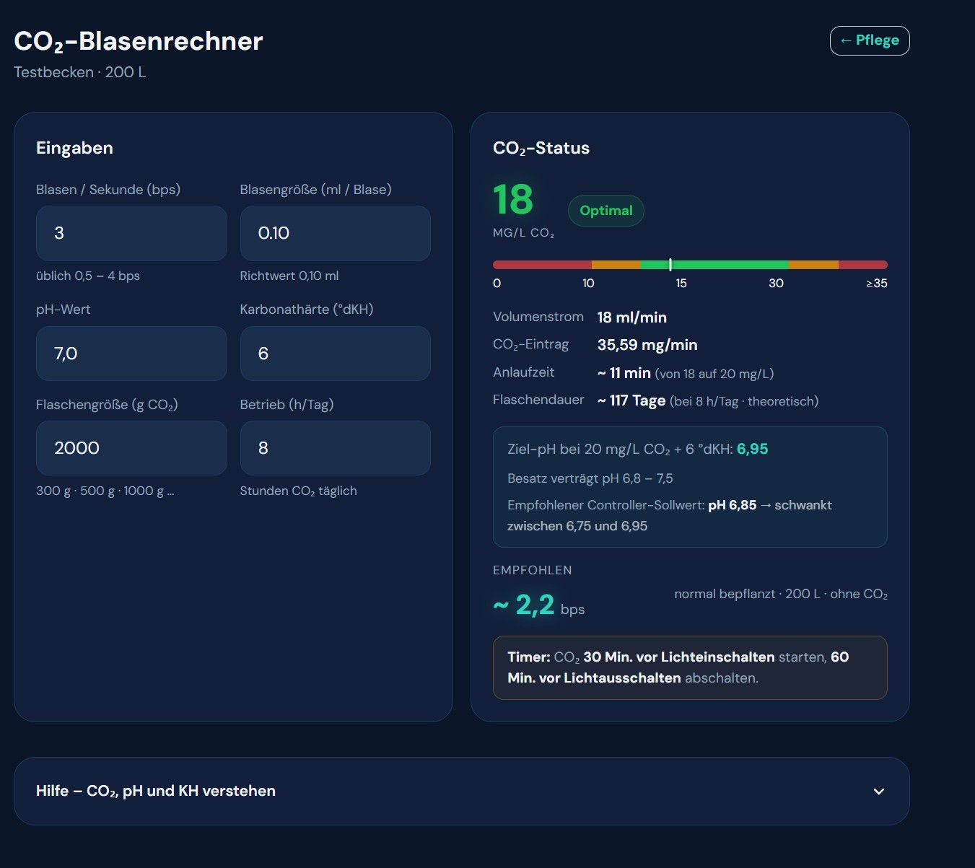Click the recommended 2,2 bps value
This screenshot has height=868, width=975.
click(535, 605)
